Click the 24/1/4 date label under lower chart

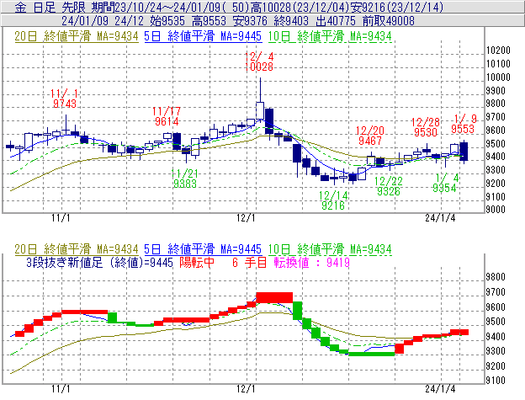point(440,388)
